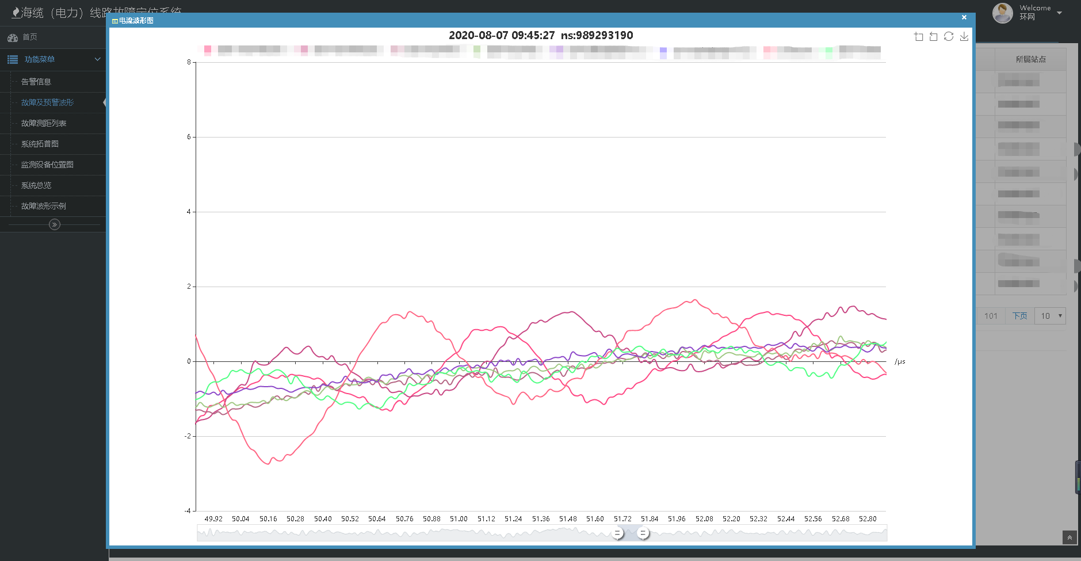Open 告警信息 menu item
The height and width of the screenshot is (561, 1081).
coord(36,82)
